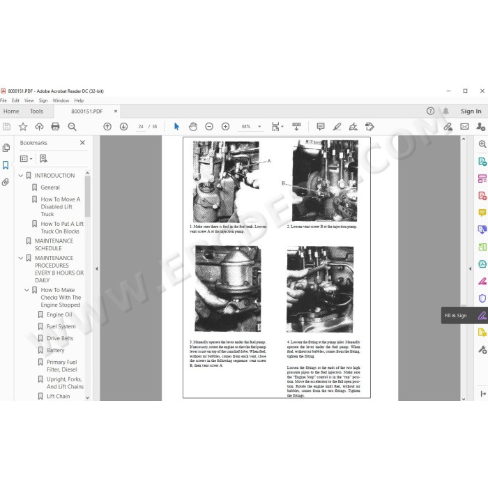
Task: Click the Sign In button
Action: (471, 111)
